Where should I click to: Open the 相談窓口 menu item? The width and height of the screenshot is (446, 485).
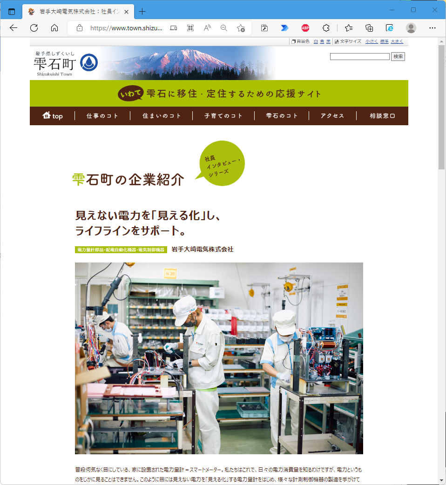(x=382, y=116)
